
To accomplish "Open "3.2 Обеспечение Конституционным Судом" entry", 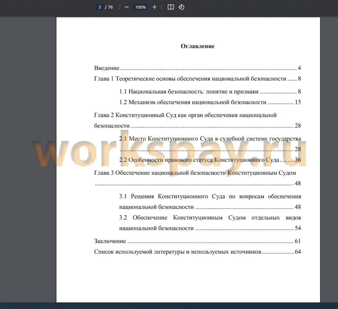I will coord(210,223).
